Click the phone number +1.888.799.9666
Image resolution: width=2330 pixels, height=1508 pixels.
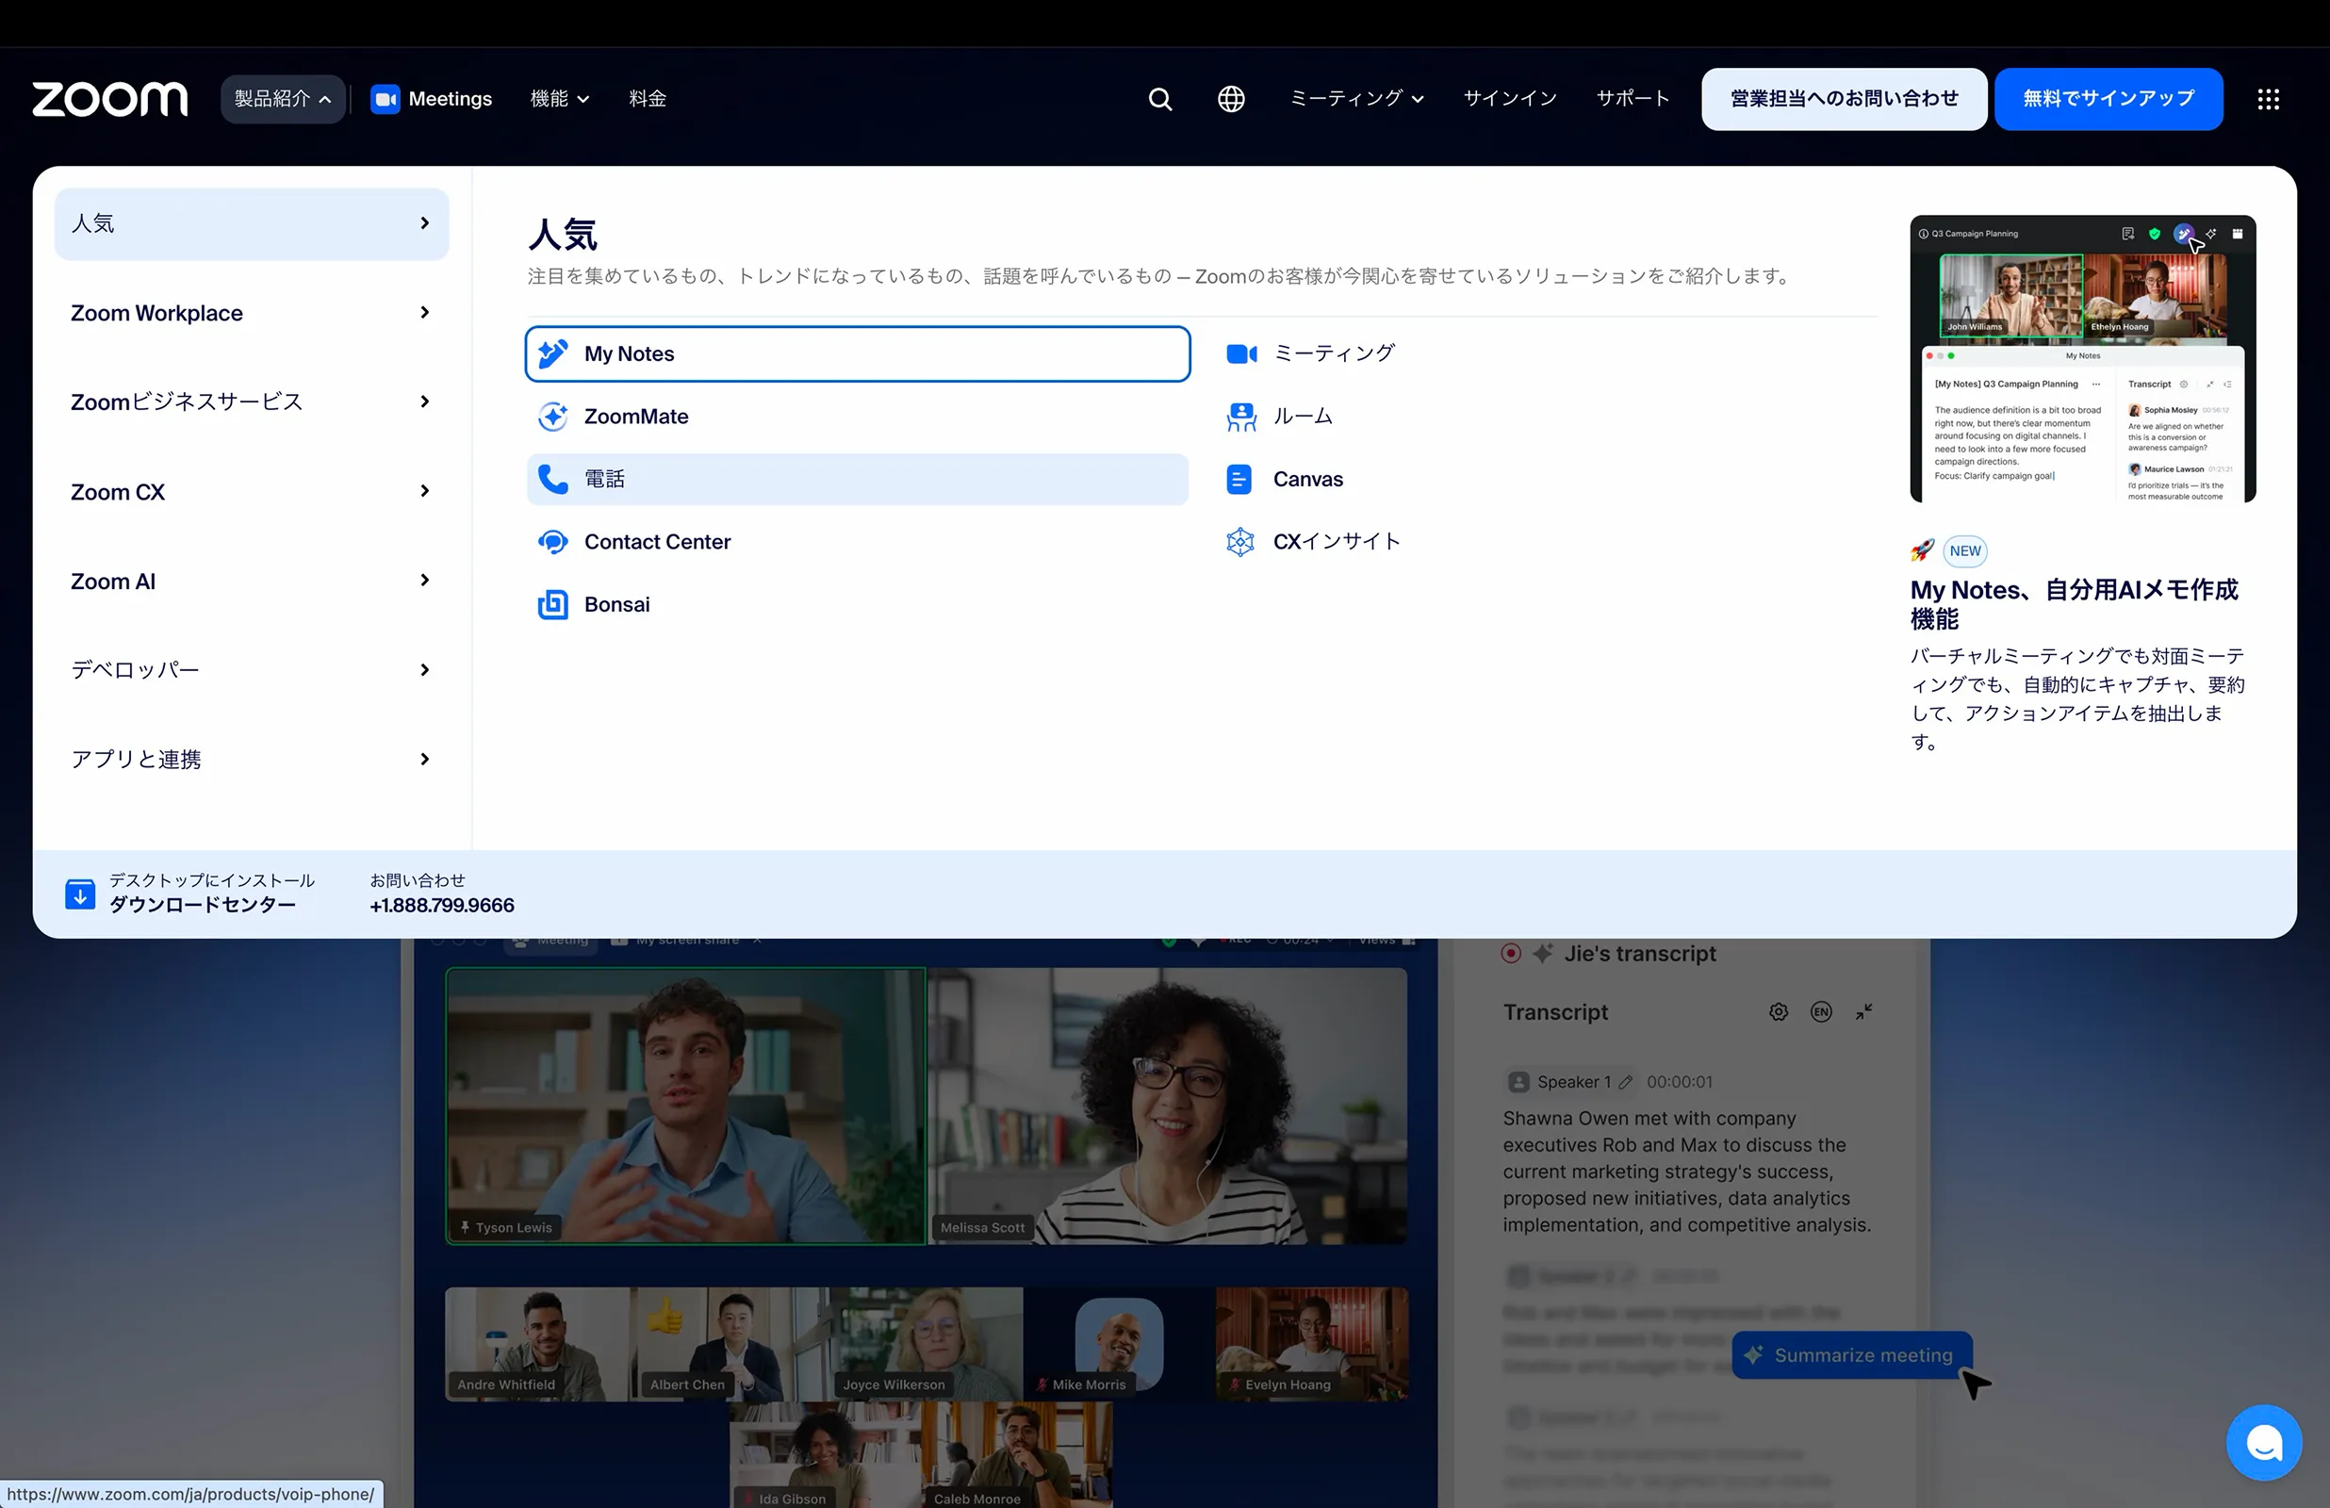[441, 906]
